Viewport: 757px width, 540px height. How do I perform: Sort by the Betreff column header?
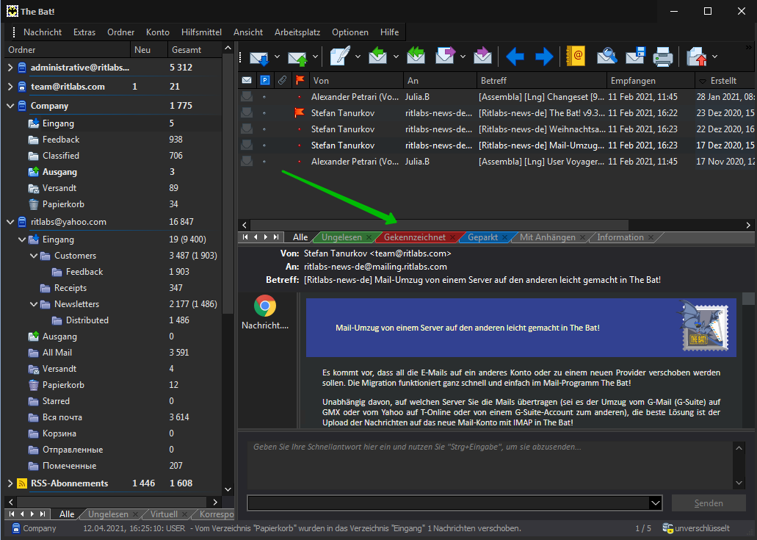tap(542, 81)
